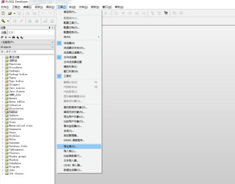Click the binoculars find icon

tap(14, 37)
